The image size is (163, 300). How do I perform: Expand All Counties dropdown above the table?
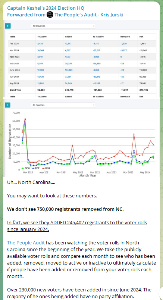tap(63, 26)
